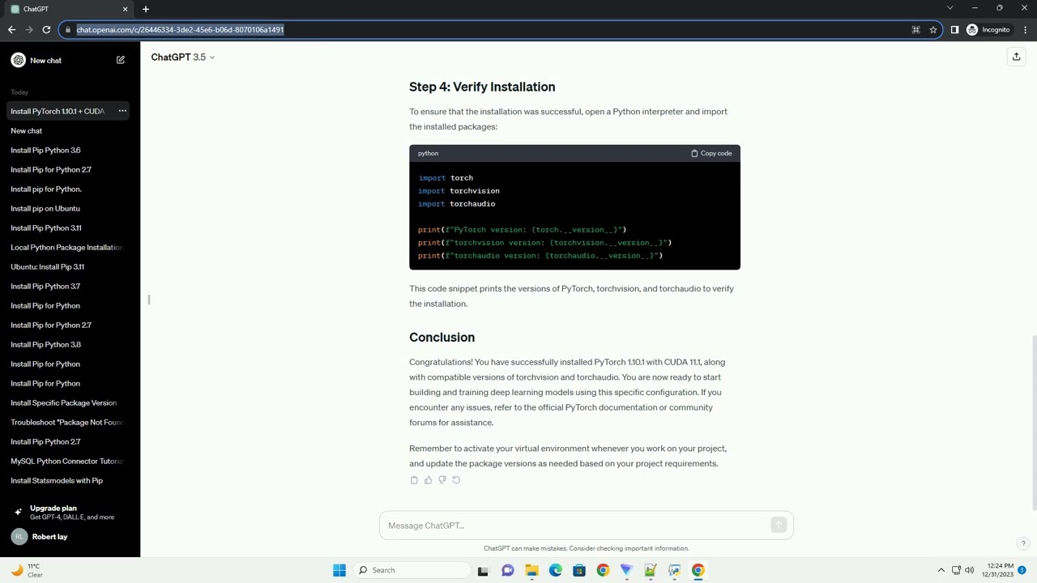
Task: Click the page vertical scrollbar thumb
Action: (x=1033, y=423)
